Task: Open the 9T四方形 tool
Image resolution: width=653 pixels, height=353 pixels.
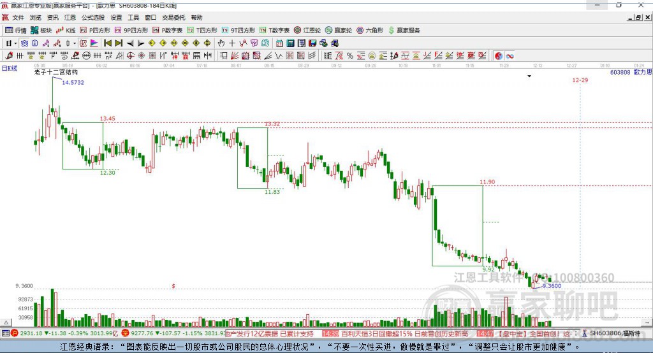Action: 238,31
